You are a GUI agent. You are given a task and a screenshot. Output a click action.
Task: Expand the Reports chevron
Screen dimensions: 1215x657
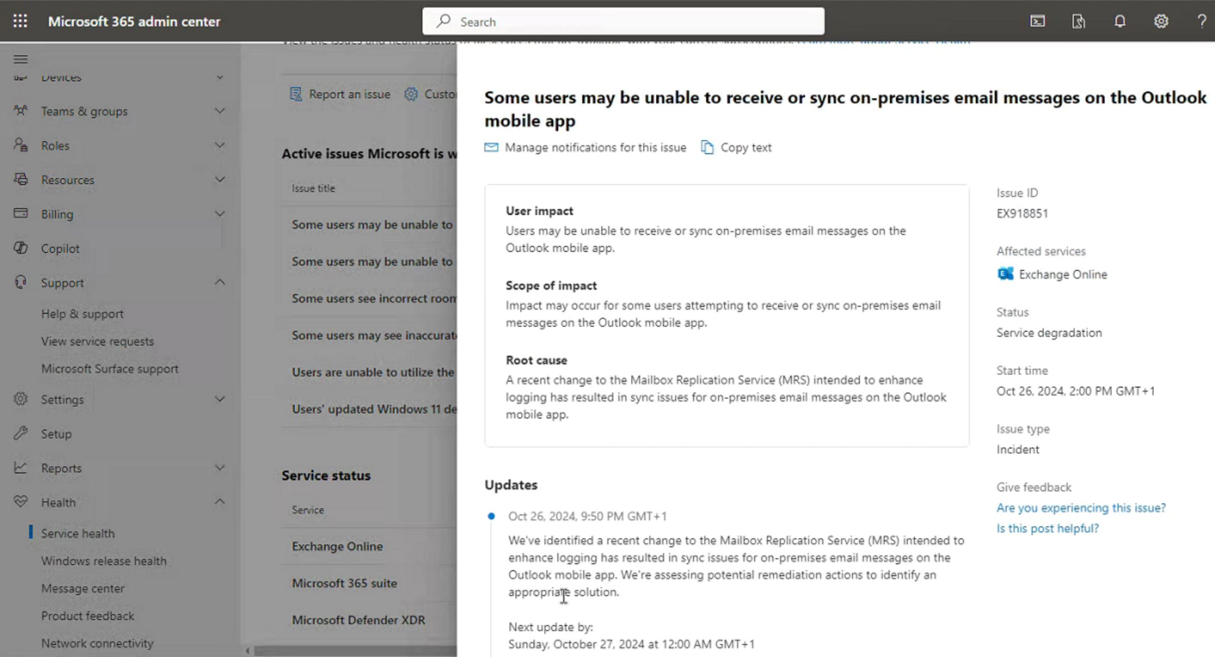click(x=219, y=467)
